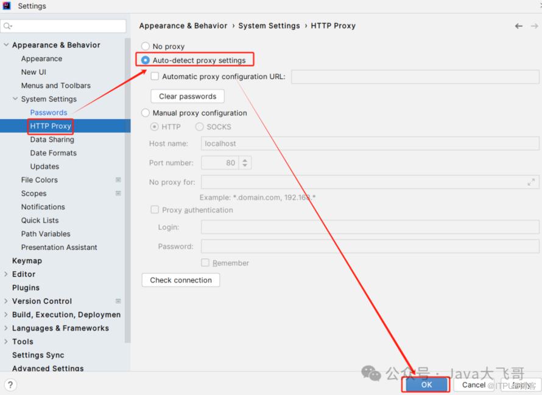Open File Colors settings
Image resolution: width=542 pixels, height=395 pixels.
[40, 180]
